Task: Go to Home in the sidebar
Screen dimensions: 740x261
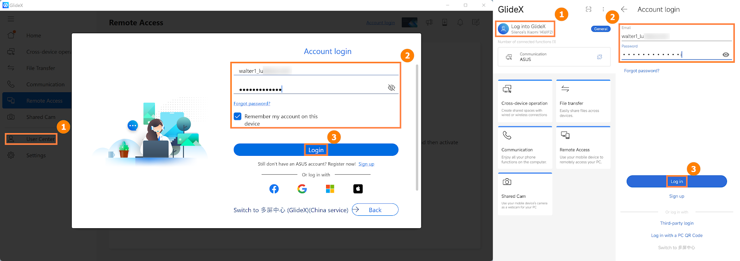Action: point(33,36)
